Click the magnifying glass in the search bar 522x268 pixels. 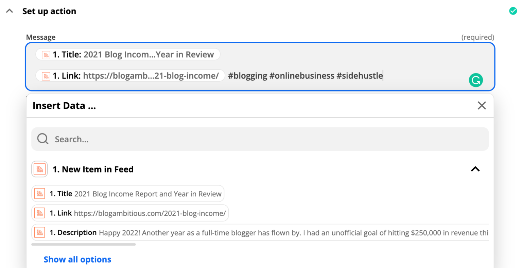pos(42,139)
